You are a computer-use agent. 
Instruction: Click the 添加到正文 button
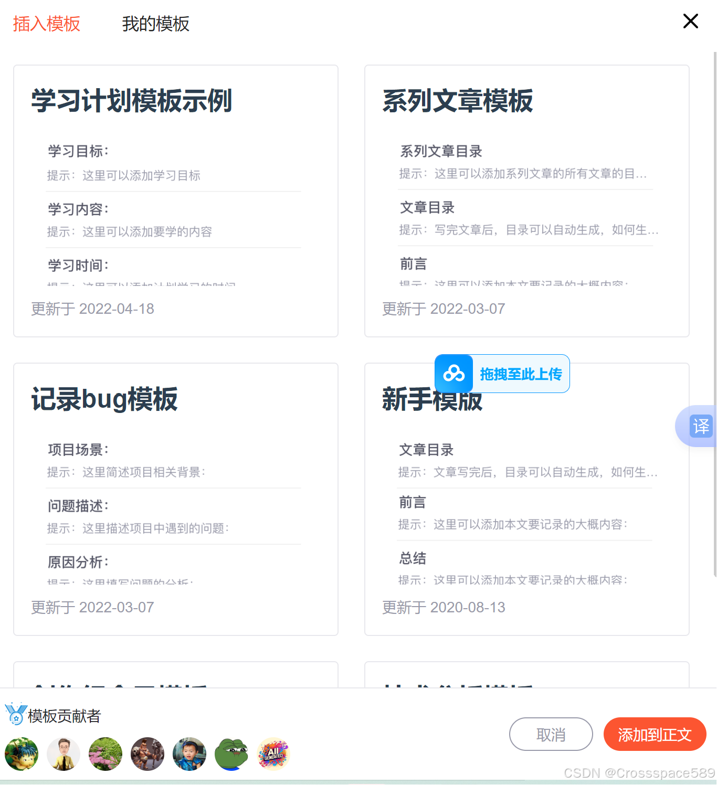click(655, 734)
